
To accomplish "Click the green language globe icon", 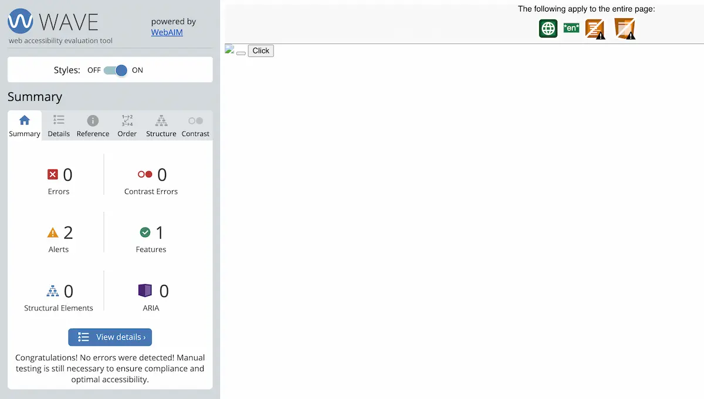I will click(x=547, y=28).
